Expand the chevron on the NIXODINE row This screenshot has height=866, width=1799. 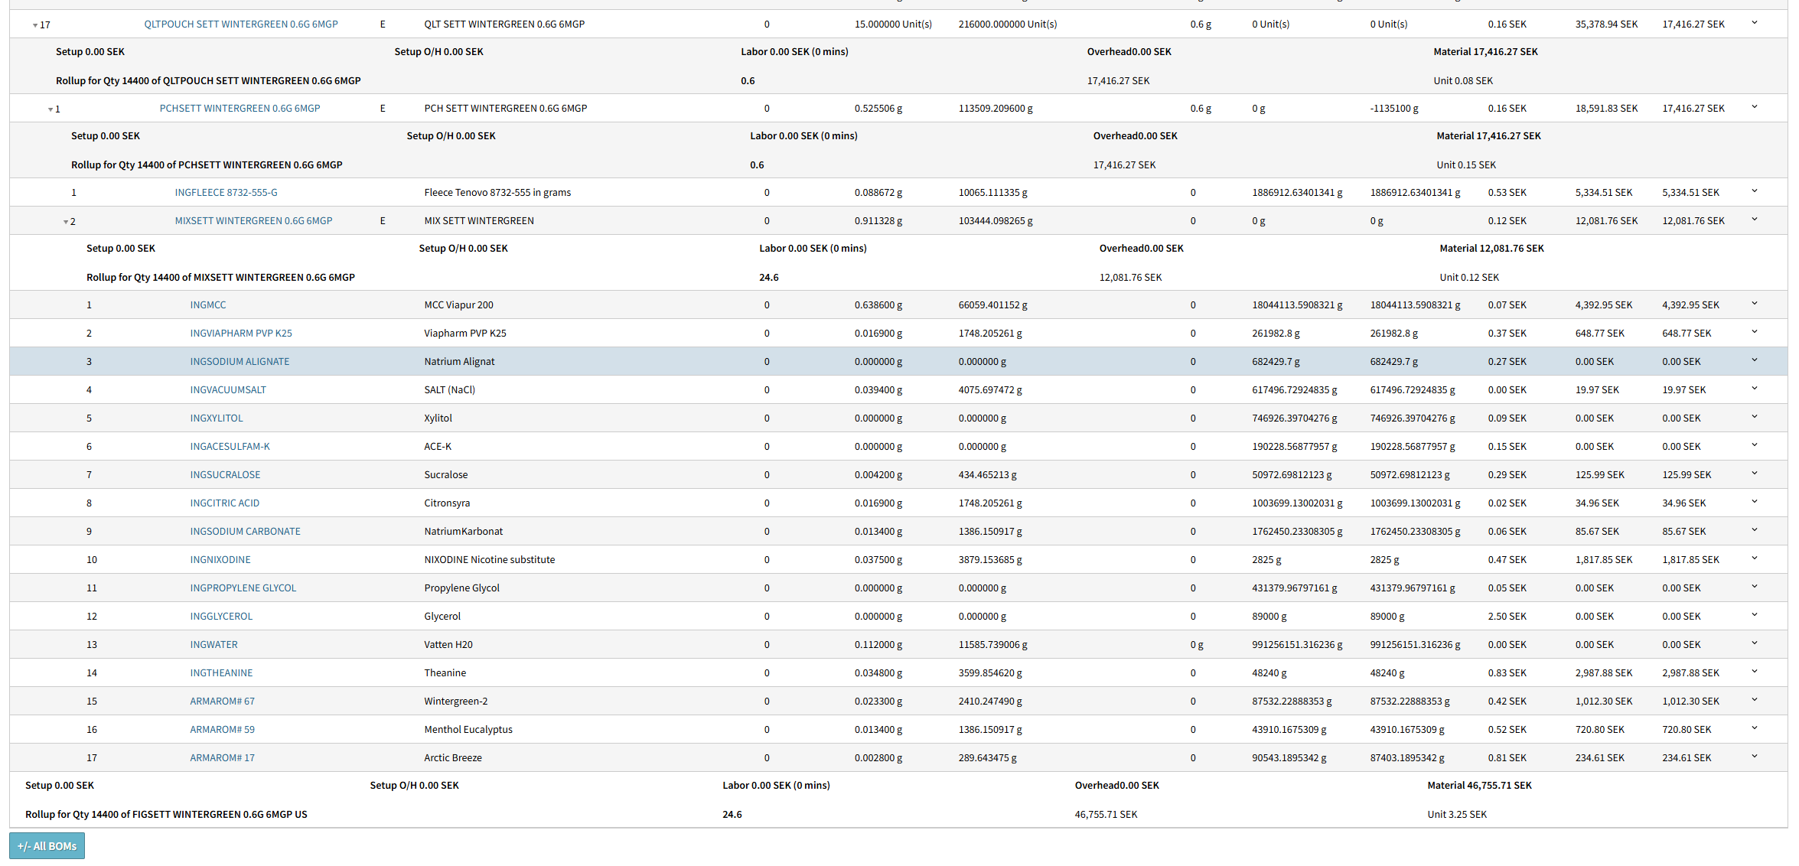pyautogui.click(x=1754, y=558)
